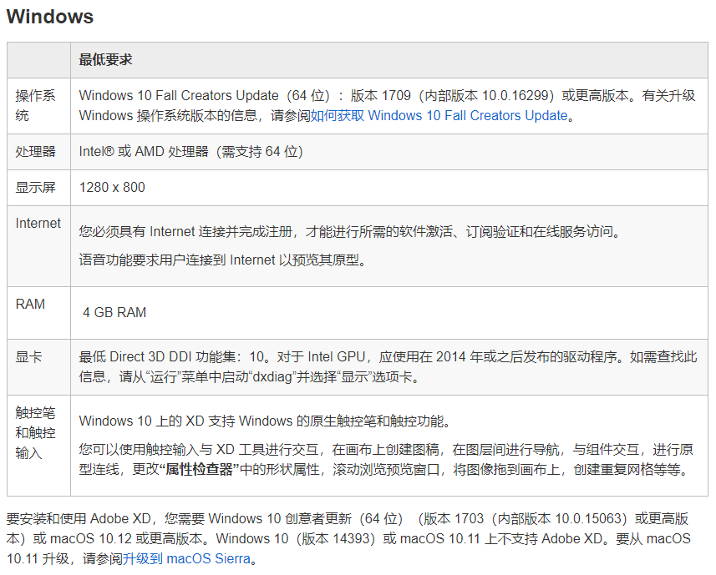Viewport: 716px width, 575px height.
Task: Click the 4 GB RAM value
Action: click(114, 312)
